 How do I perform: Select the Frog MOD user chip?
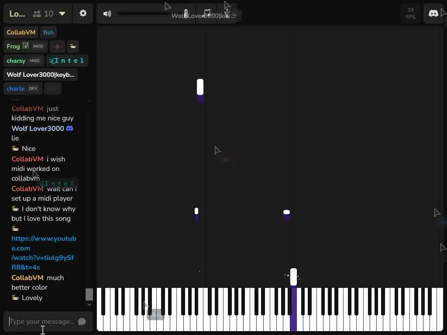(25, 46)
